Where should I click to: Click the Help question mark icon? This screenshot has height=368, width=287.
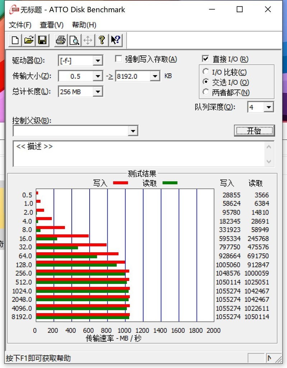pos(102,40)
